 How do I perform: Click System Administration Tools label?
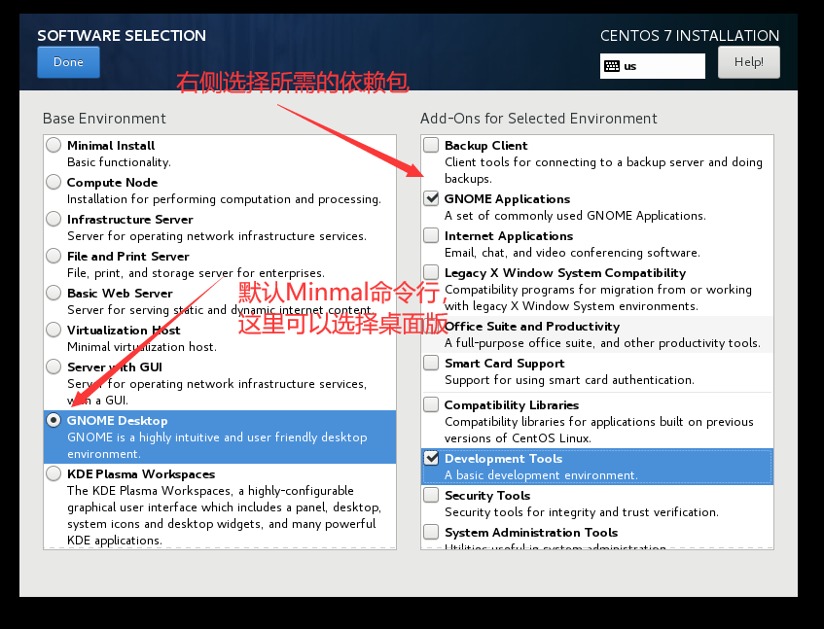coord(531,533)
